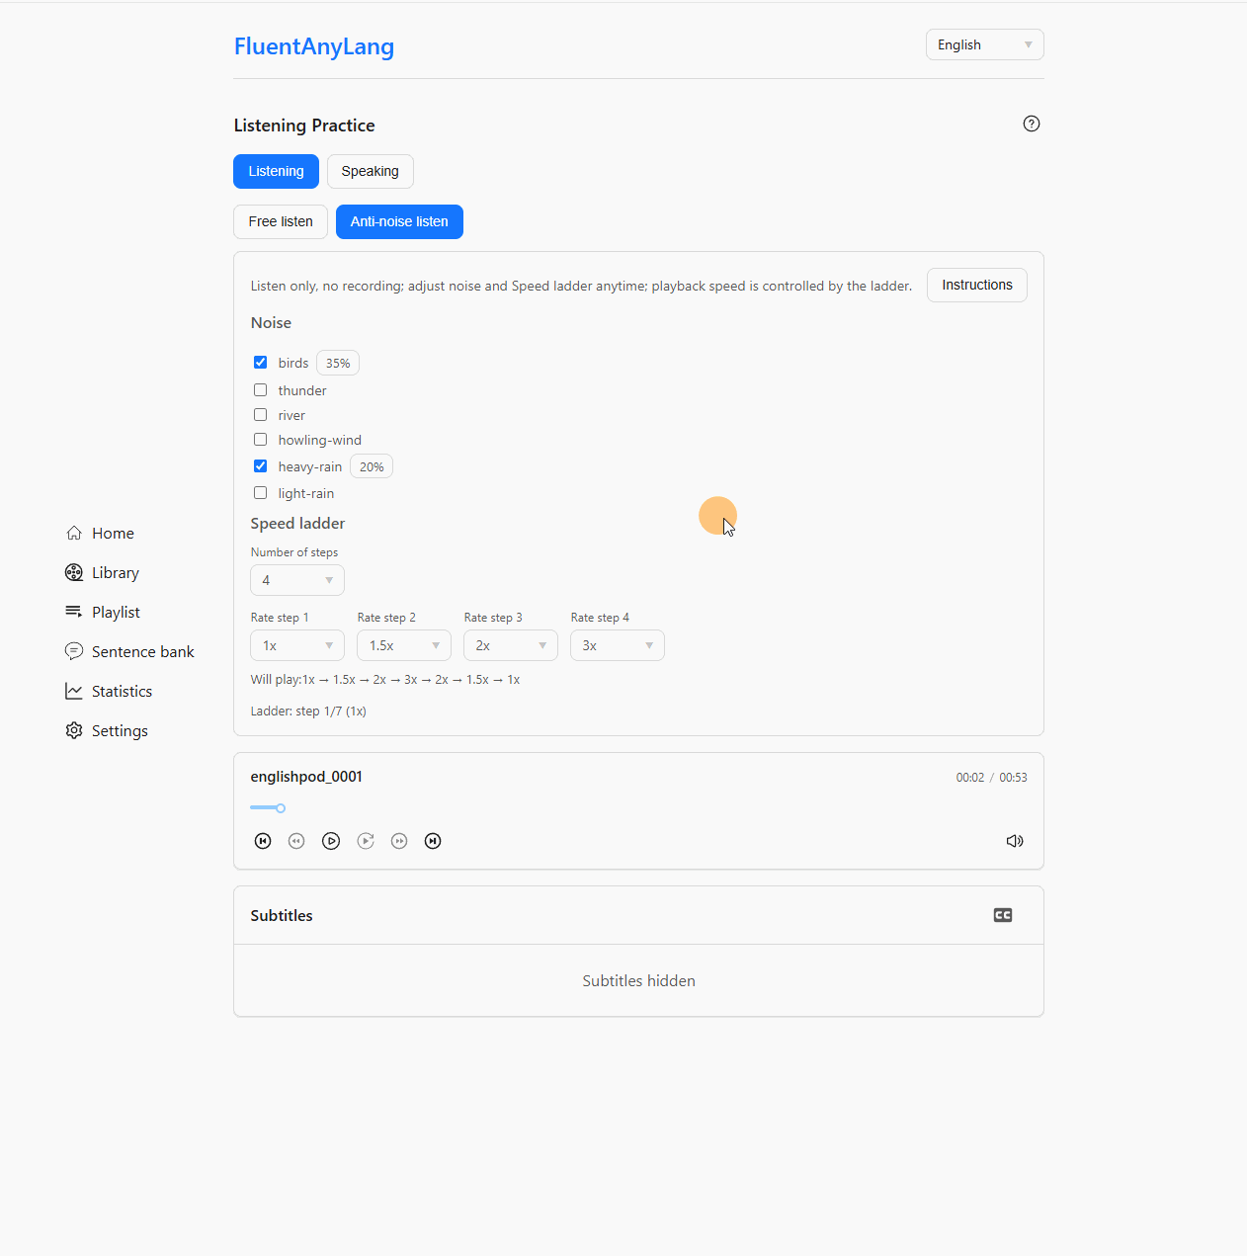This screenshot has height=1256, width=1247.
Task: Open the Rate step 4 dropdown
Action: click(618, 645)
